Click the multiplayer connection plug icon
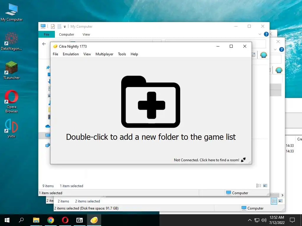 pyautogui.click(x=243, y=160)
